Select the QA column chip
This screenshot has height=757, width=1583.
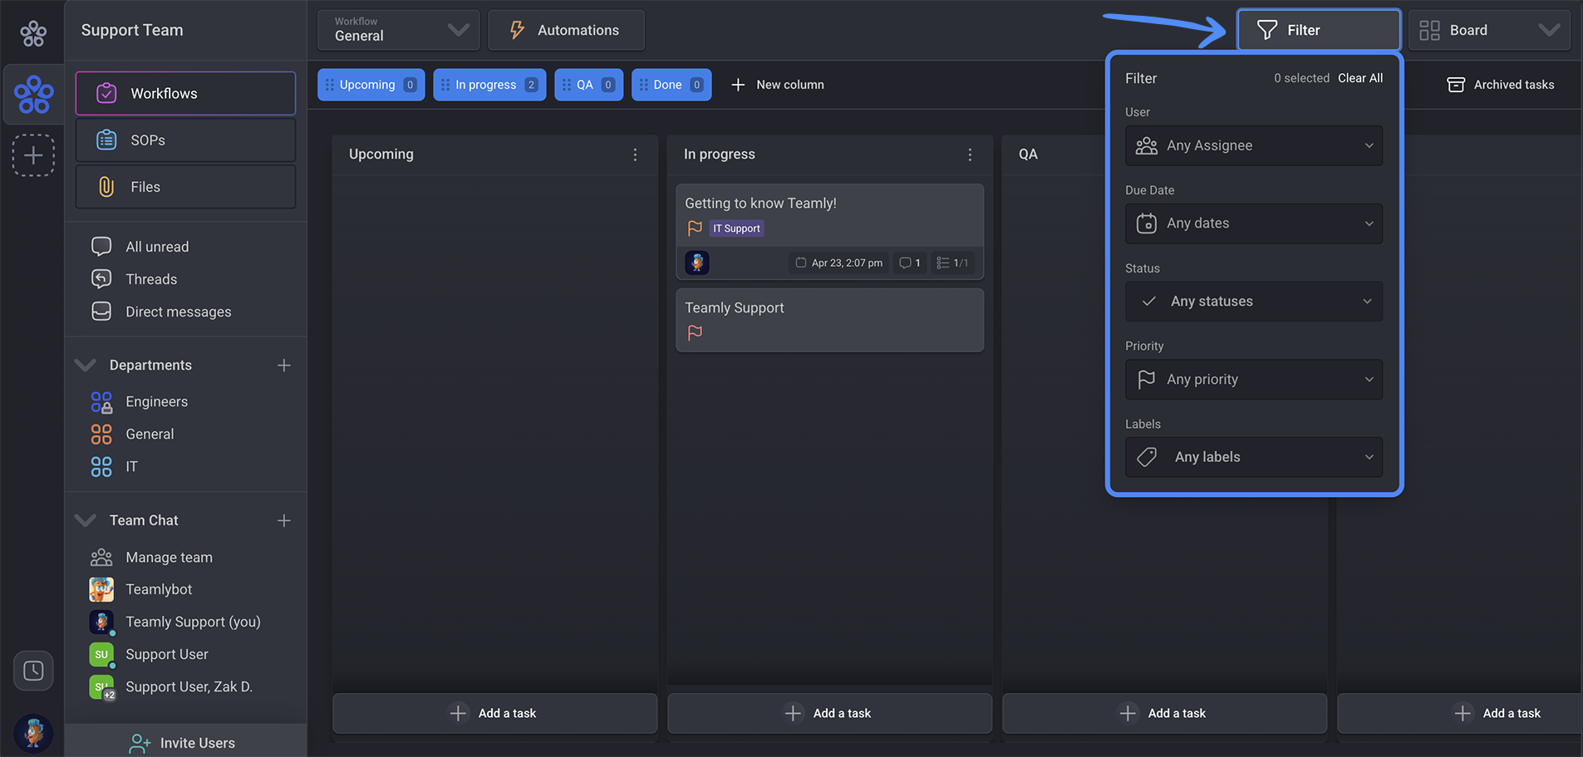click(x=589, y=85)
